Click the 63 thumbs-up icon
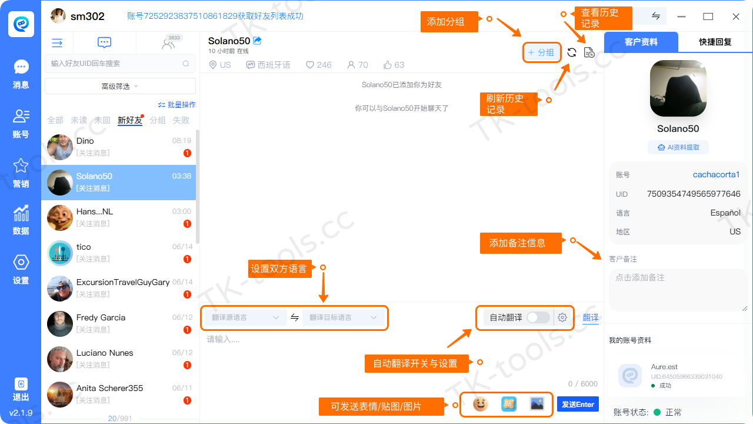This screenshot has height=424, width=753. point(387,65)
